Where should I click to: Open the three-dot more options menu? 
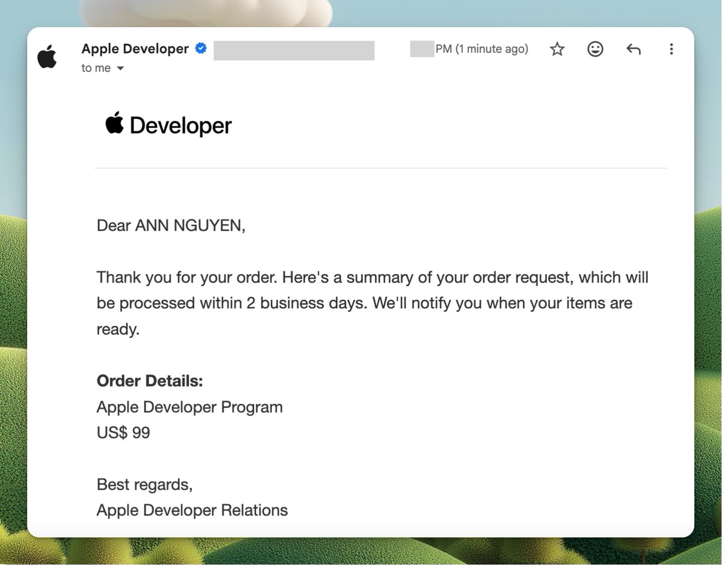pyautogui.click(x=671, y=49)
